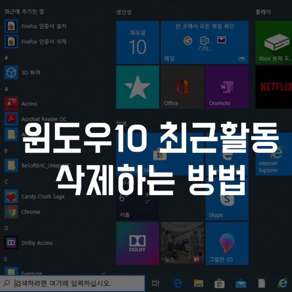Screen dimensions: 292x292
Task: Click the '#' letter header
Action: pyautogui.click(x=6, y=58)
